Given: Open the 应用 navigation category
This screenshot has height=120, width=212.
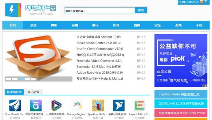Looking at the screenshot, I should coord(75,25).
